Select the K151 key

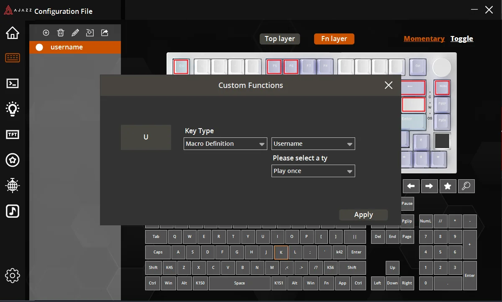tap(279, 283)
